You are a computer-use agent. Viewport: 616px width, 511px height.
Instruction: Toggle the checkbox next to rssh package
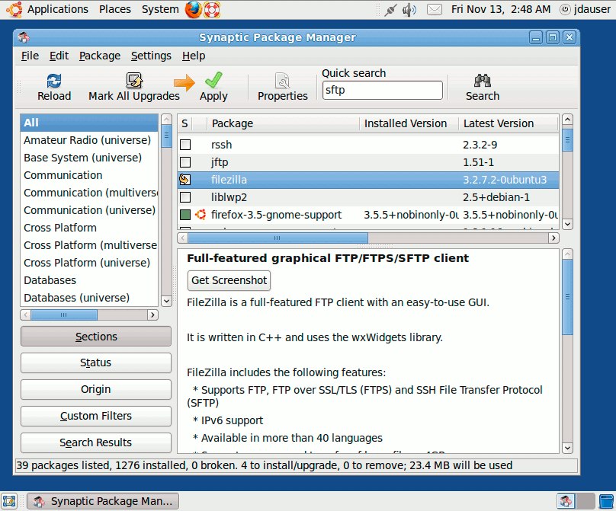click(x=184, y=145)
